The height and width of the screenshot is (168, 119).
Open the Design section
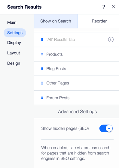[x=14, y=63]
